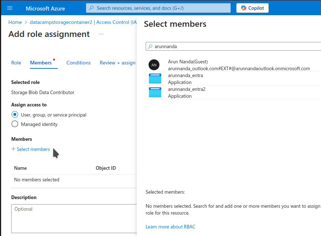Select the arunnanda_entra2 application

(x=234, y=92)
